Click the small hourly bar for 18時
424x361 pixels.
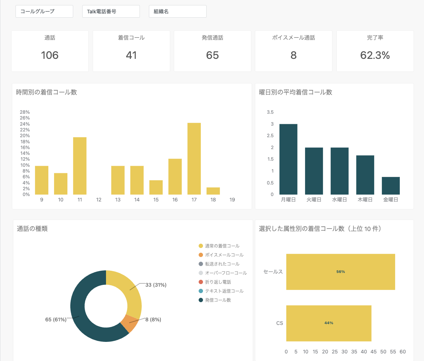coord(213,191)
